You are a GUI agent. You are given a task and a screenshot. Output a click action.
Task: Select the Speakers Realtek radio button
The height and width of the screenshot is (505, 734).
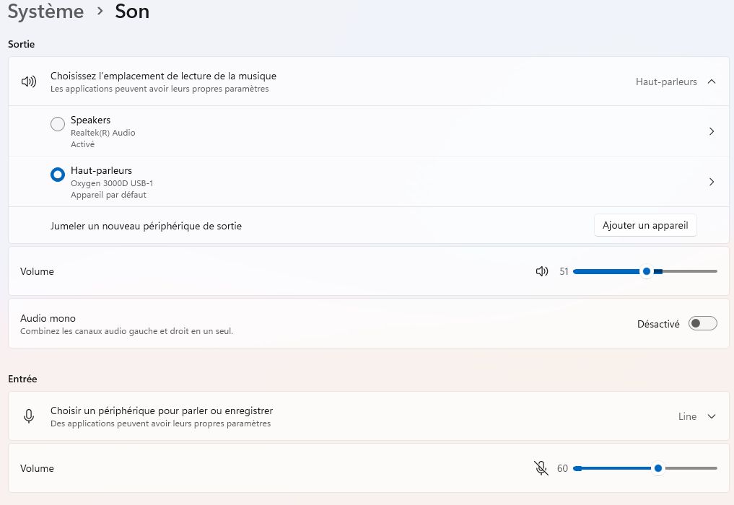(58, 125)
